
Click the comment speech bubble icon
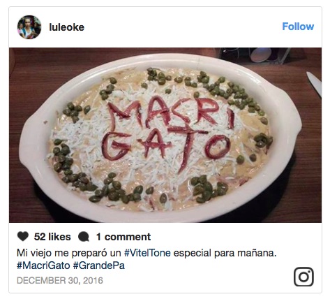[84, 237]
